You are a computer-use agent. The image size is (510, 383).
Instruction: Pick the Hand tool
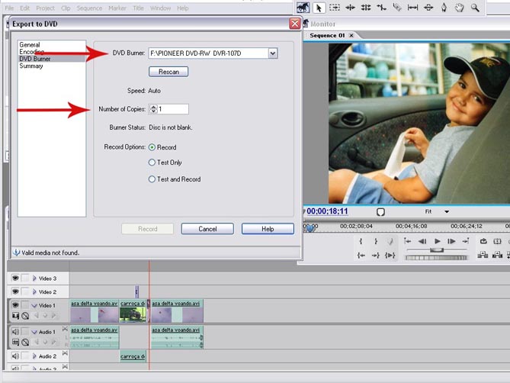459,8
